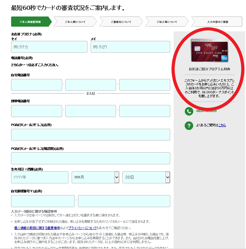This screenshot has height=249, width=246.
Task: Open the FAQ こちら link
Action: (x=222, y=125)
